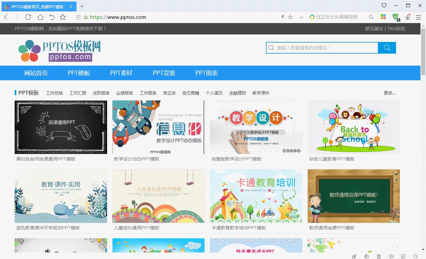Open PPT模板 in navigation bar

79,73
